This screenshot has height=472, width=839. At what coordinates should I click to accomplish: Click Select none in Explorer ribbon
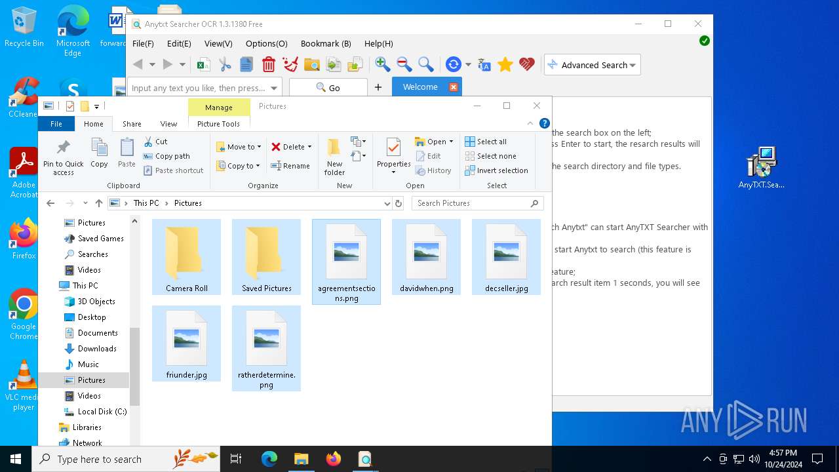(x=490, y=156)
